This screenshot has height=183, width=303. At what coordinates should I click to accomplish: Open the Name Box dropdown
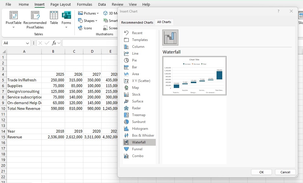pos(28,43)
